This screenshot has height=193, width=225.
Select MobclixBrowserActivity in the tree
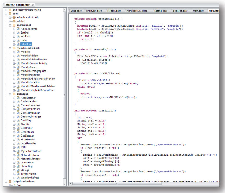34,63
